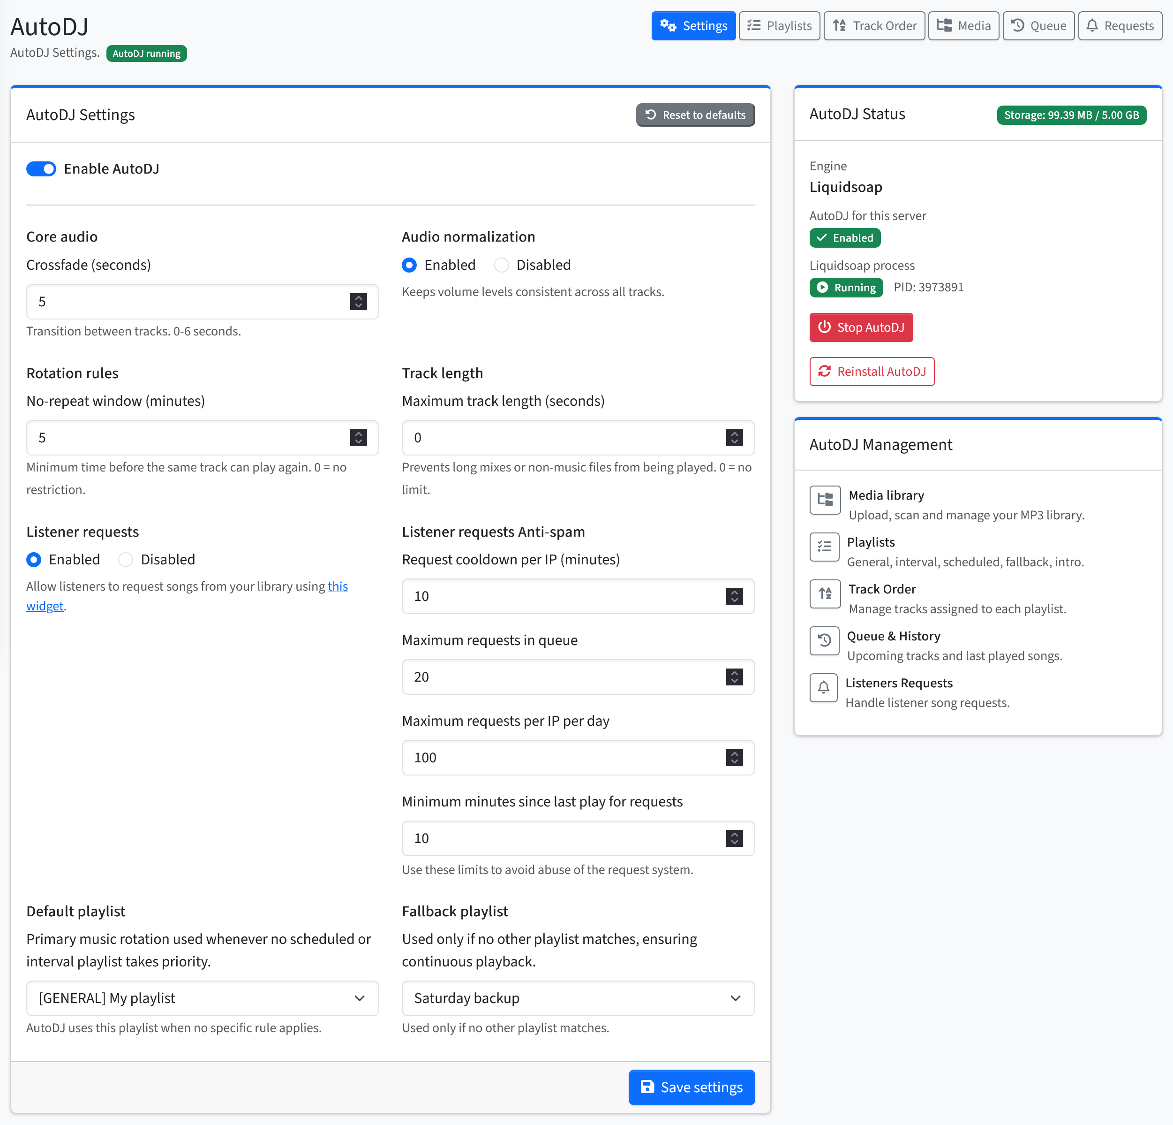Follow the 'this widget' link
The width and height of the screenshot is (1173, 1125).
point(337,587)
